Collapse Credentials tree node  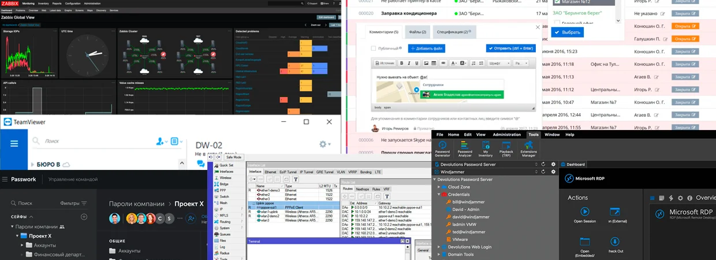[439, 195]
